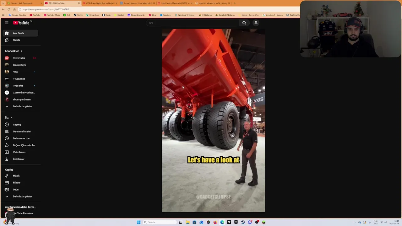Open the tab search dropdown arrow
This screenshot has height=226, width=402.
(3, 3)
